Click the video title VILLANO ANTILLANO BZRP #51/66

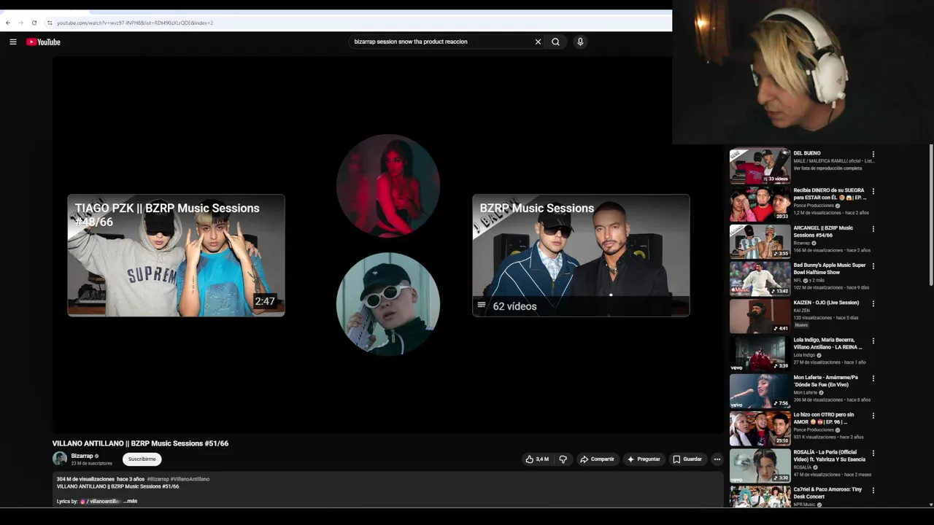140,443
